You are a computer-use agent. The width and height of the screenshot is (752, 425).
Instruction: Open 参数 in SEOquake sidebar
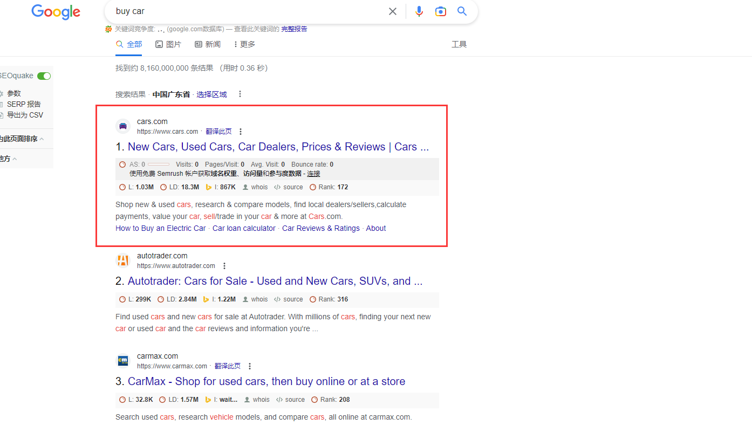click(x=14, y=93)
